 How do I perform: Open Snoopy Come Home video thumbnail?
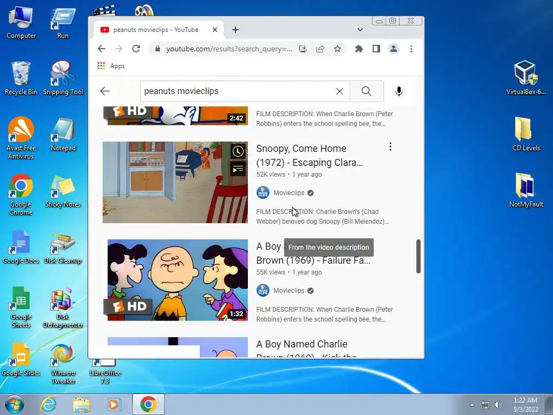point(175,182)
